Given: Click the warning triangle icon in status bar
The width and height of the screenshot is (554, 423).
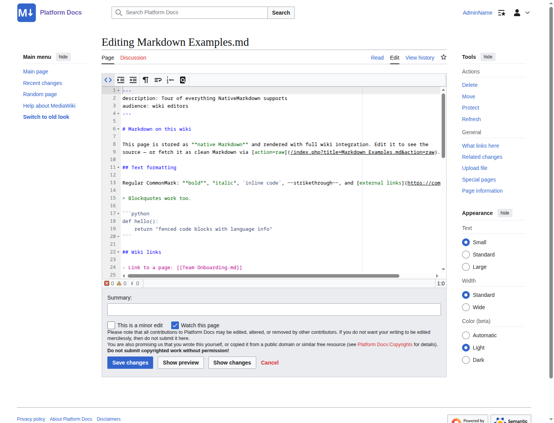Looking at the screenshot, I should pos(119,283).
